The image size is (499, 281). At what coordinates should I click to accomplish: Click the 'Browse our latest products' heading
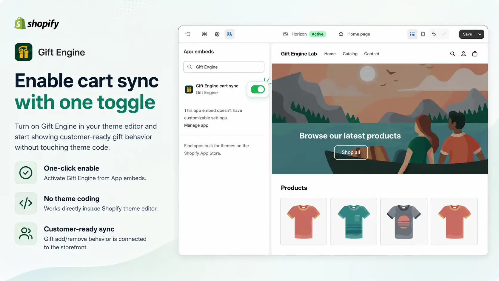[x=350, y=136]
